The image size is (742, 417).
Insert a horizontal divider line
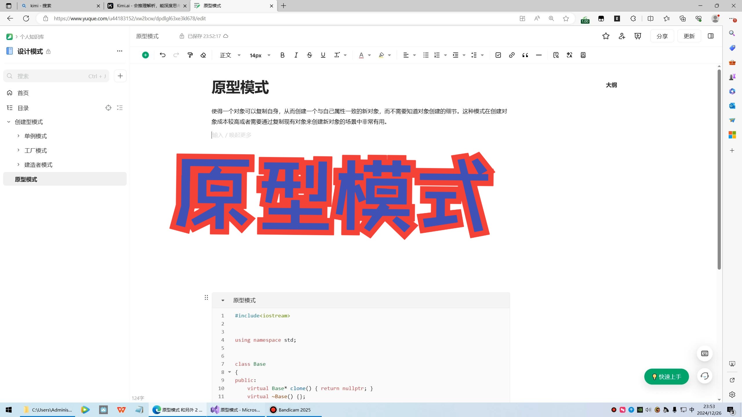539,55
